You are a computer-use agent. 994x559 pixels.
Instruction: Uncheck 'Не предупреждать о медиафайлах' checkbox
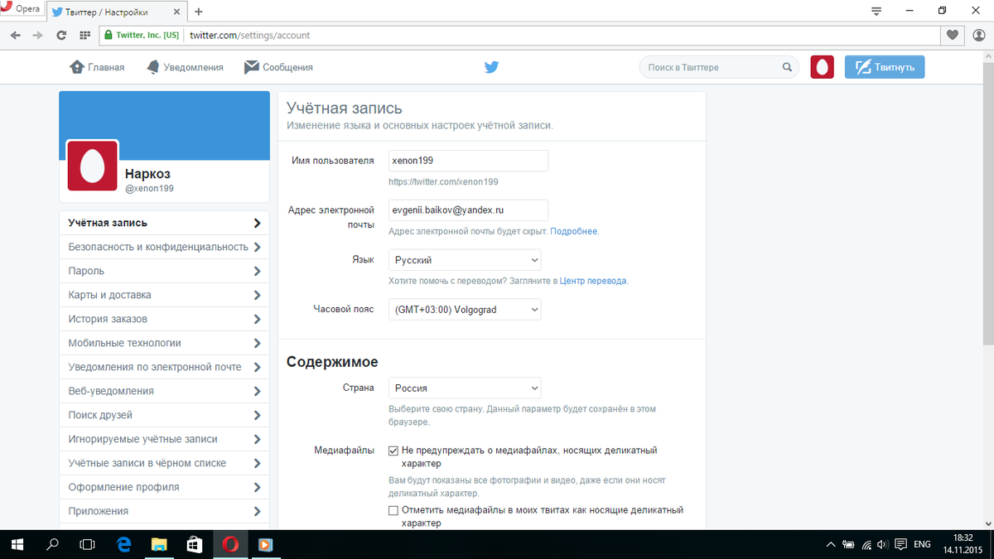[x=393, y=451]
